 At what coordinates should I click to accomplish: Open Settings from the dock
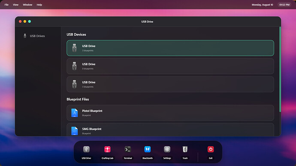tap(167, 149)
